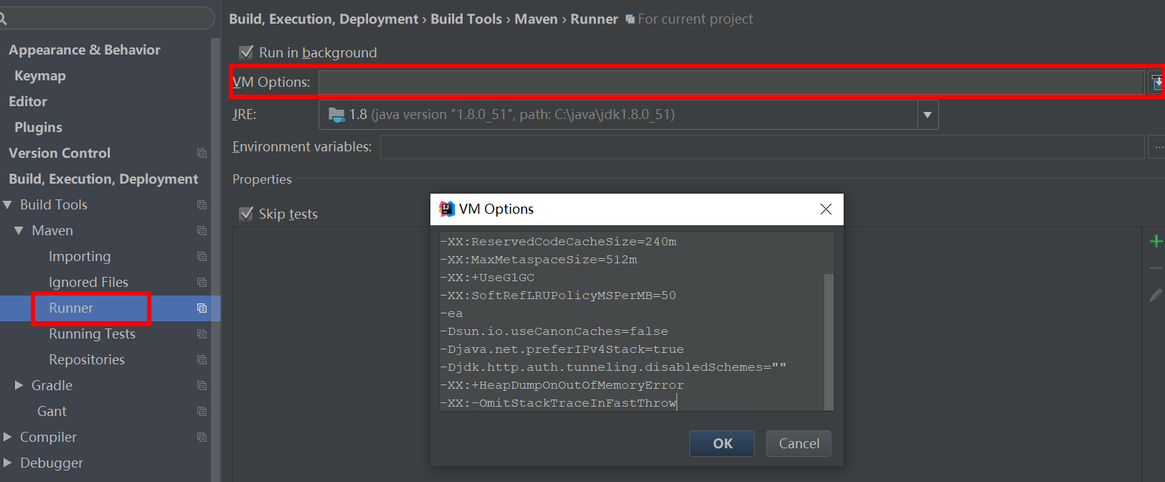The image size is (1165, 482).
Task: Expand the Debugger tree node
Action: pyautogui.click(x=7, y=463)
